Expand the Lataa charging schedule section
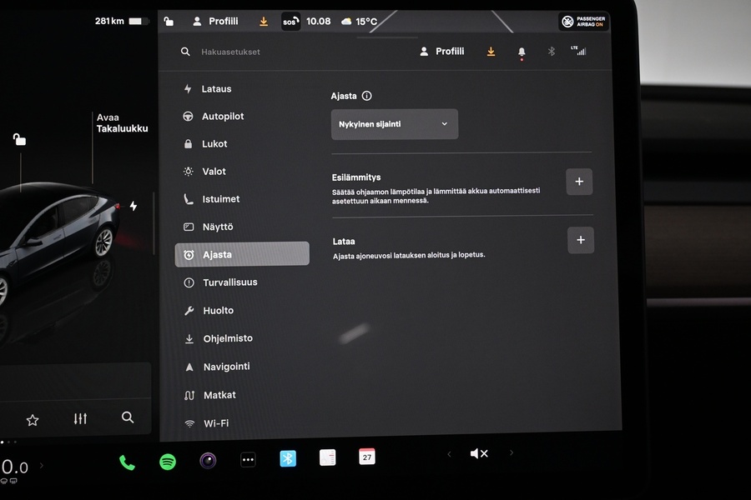 (x=580, y=240)
